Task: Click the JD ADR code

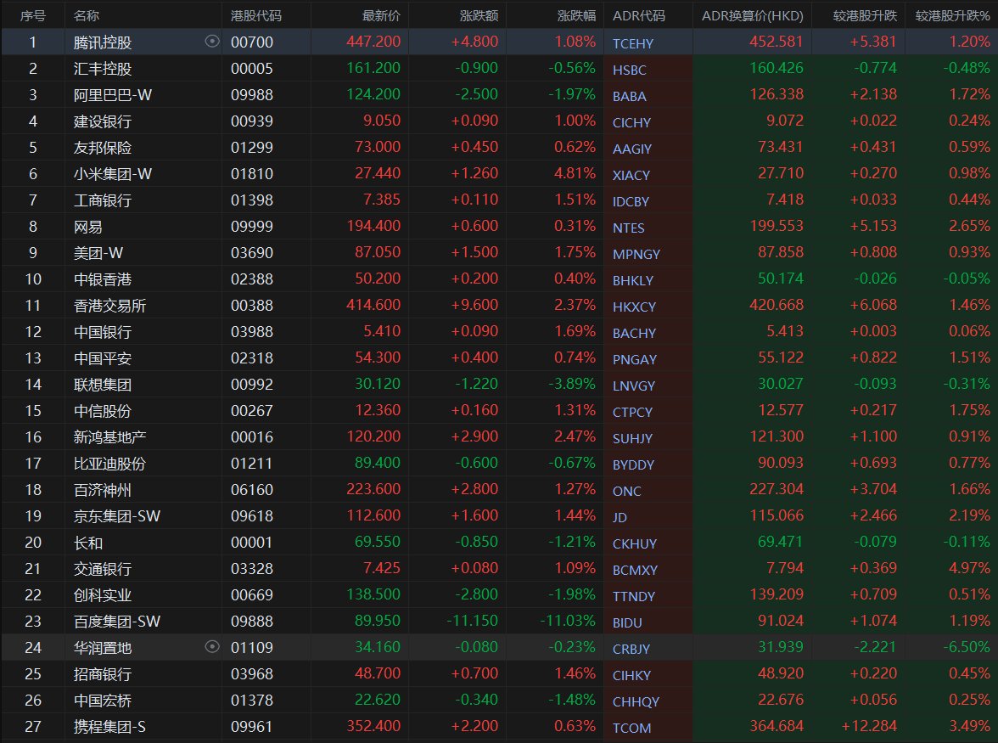Action: 620,518
